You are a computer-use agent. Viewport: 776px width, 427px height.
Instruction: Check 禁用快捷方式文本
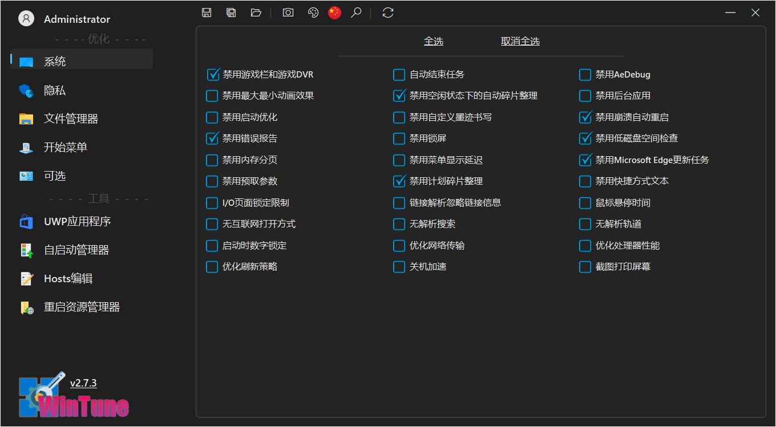(x=585, y=181)
